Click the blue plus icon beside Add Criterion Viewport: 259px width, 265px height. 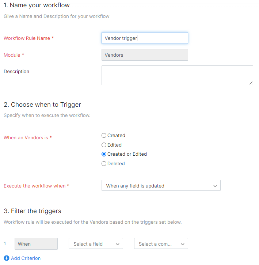[6, 258]
